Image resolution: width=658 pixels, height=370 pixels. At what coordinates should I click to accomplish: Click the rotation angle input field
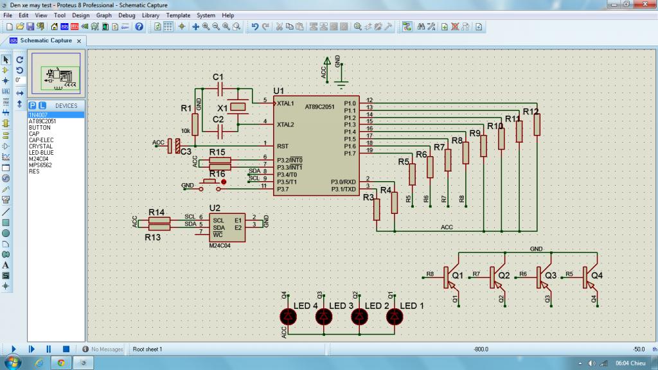[19, 80]
